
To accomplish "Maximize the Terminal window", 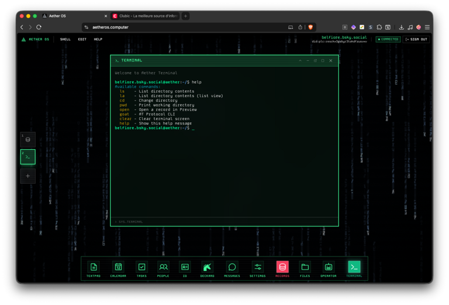I will coord(323,60).
